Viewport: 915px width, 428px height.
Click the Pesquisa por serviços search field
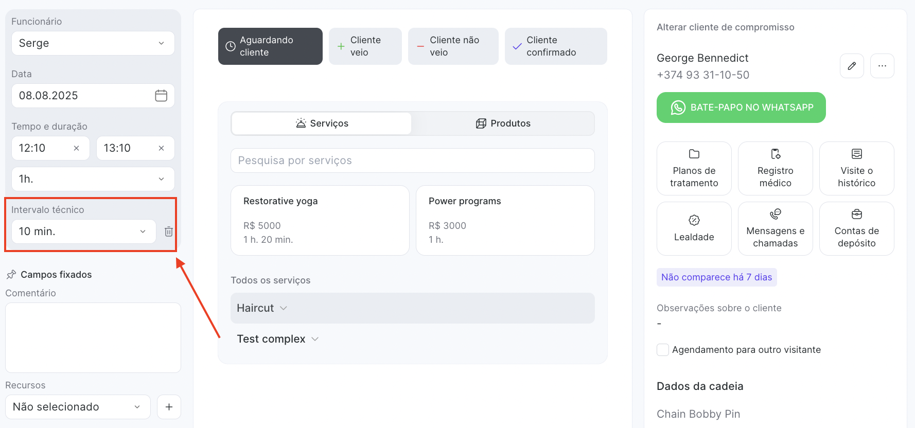412,160
